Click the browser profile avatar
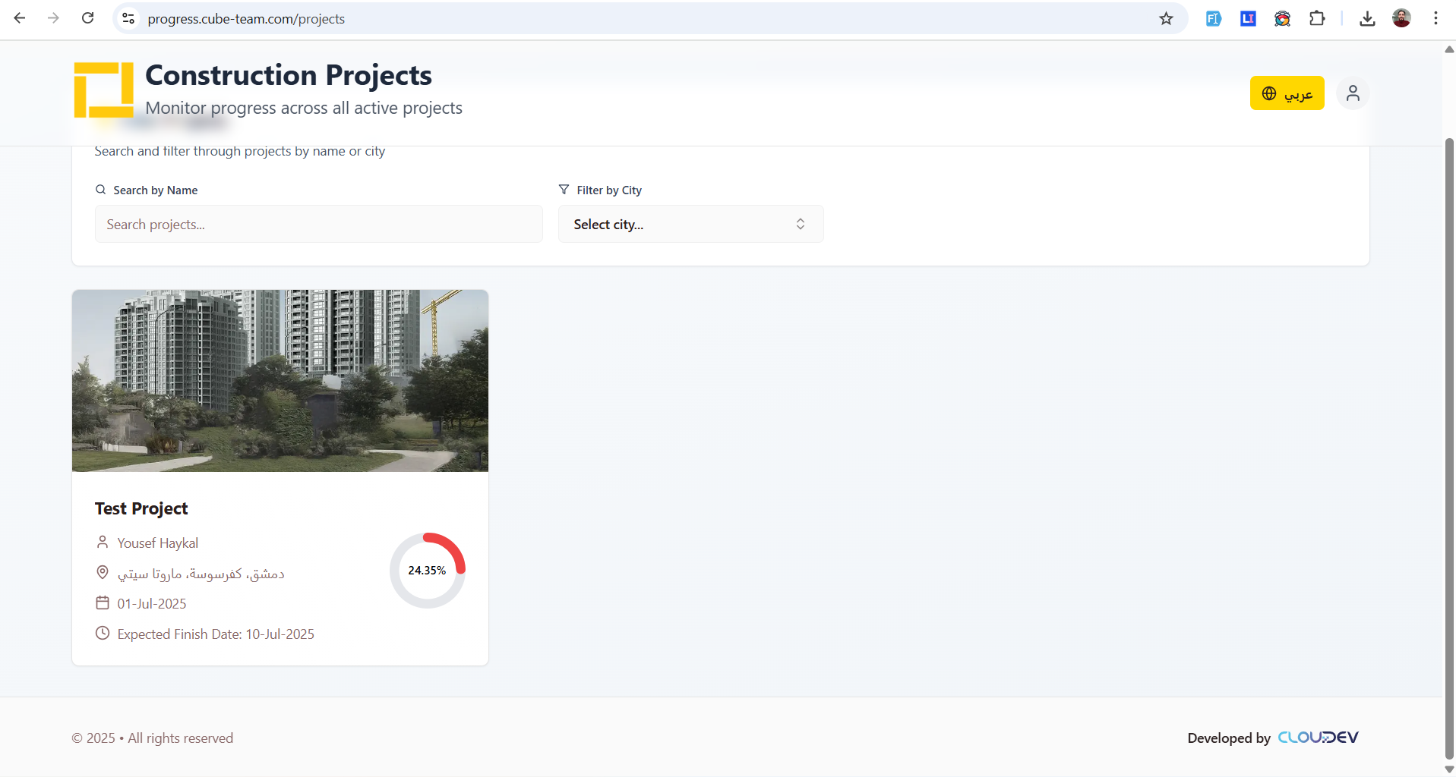Screen dimensions: 1456x777 tap(1402, 18)
